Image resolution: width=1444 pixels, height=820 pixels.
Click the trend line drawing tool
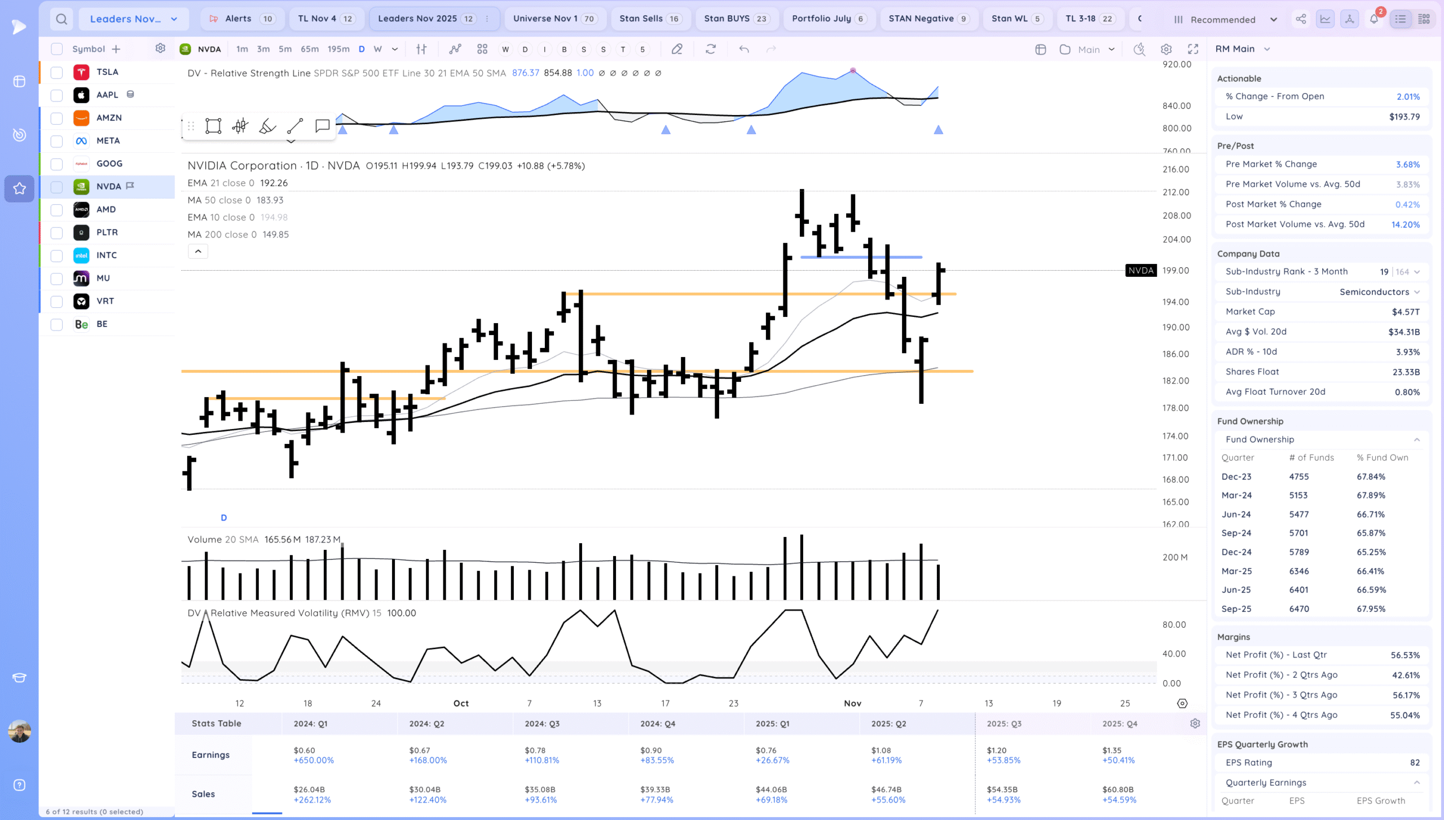tap(295, 126)
